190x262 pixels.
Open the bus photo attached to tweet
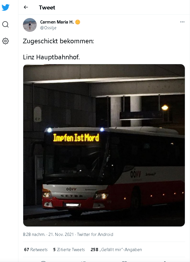104,145
